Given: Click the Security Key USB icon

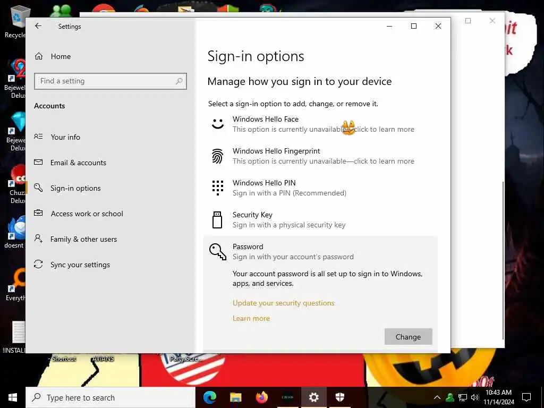Looking at the screenshot, I should point(217,220).
